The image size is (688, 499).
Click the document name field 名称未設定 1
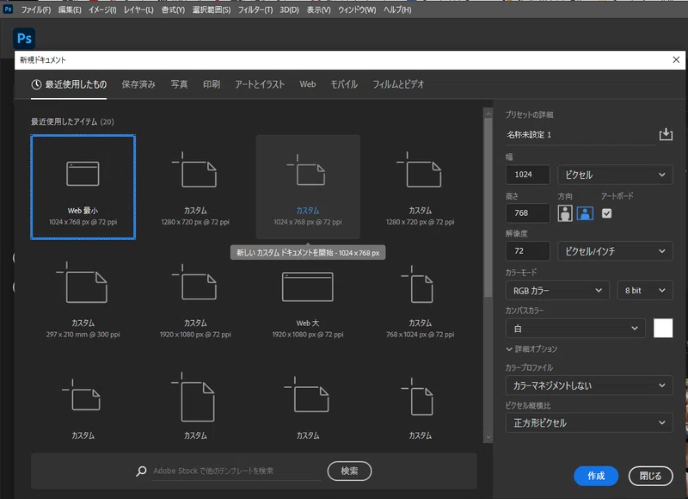pos(580,135)
